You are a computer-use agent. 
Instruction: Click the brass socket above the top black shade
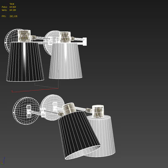[24, 36]
